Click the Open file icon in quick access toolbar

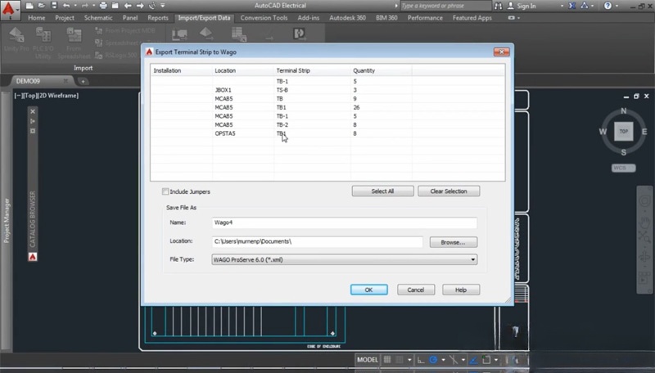tap(42, 6)
